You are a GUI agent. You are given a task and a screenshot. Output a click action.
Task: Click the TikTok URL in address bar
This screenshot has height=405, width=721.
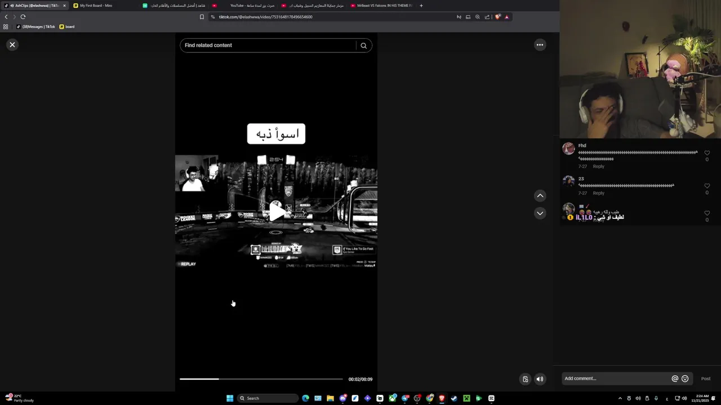pyautogui.click(x=265, y=17)
